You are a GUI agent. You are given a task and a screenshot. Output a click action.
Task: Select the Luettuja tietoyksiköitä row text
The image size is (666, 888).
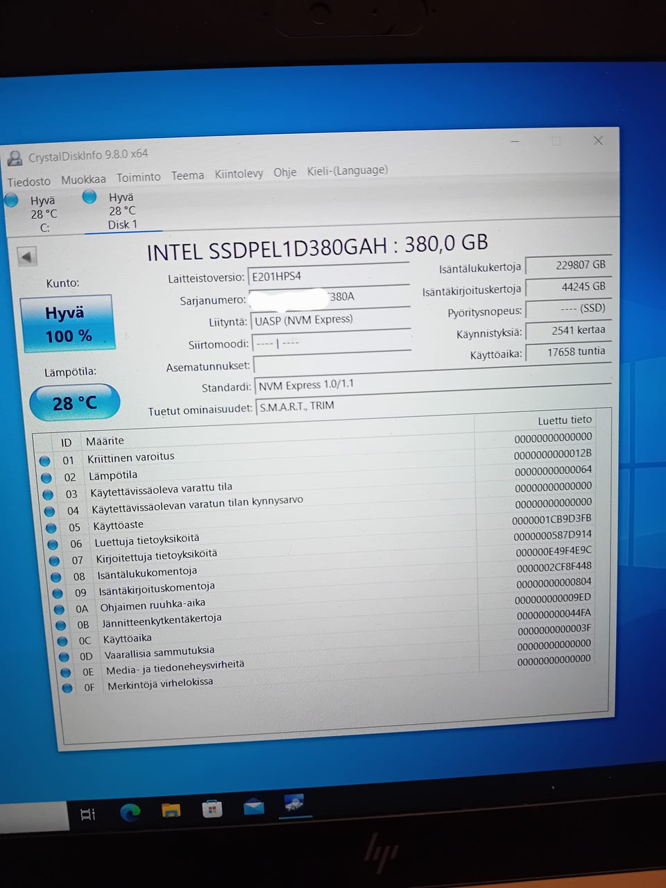coord(147,540)
